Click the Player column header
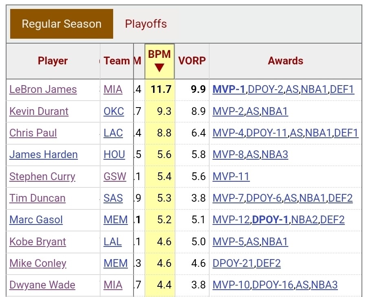Screen dimensions: 368x297 [x=53, y=61]
